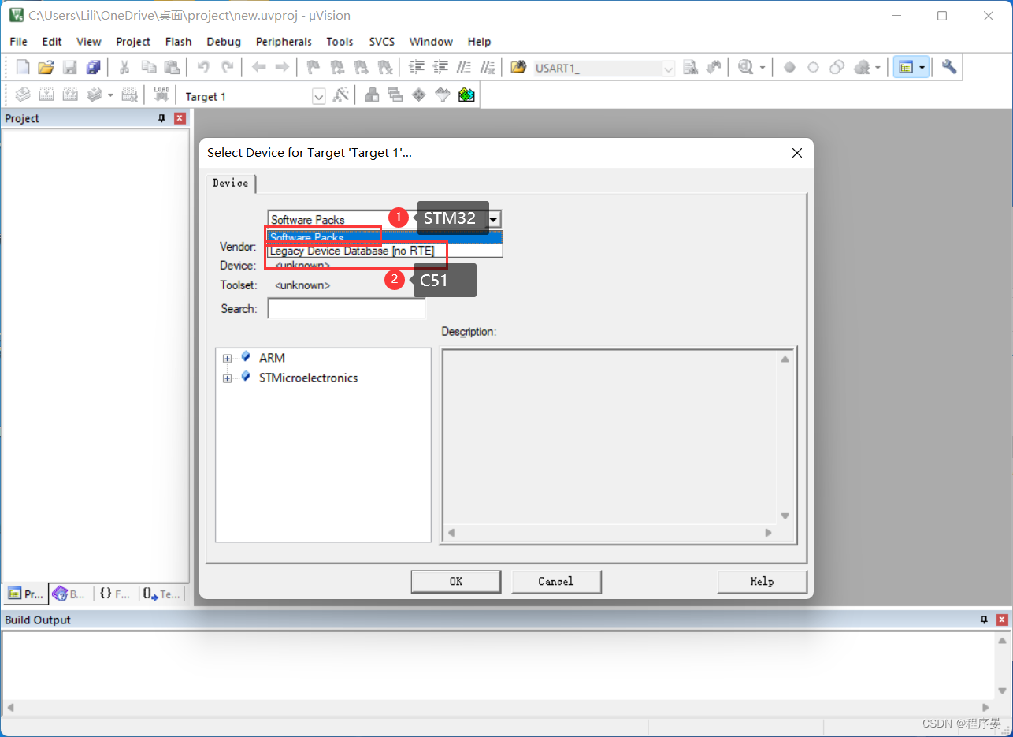Screen dimensions: 1013x737
Task: Open the window layout dropdown arrow
Action: (x=922, y=69)
